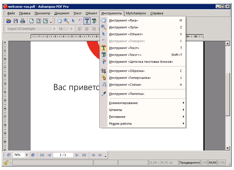Go to last page icon
The image size is (234, 170).
pyautogui.click(x=84, y=155)
